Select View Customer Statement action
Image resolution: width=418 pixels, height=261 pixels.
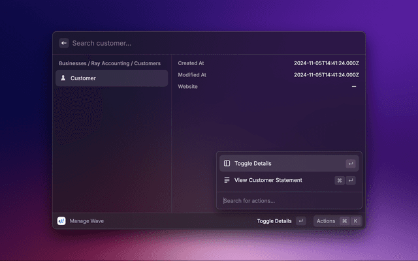click(x=289, y=180)
